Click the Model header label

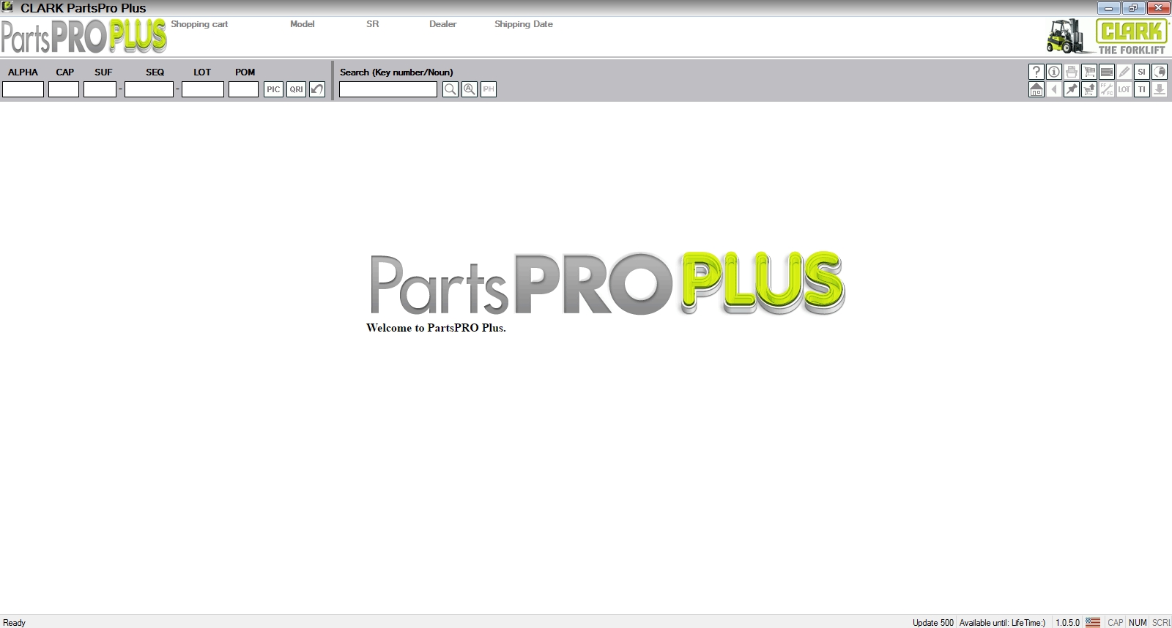[303, 24]
